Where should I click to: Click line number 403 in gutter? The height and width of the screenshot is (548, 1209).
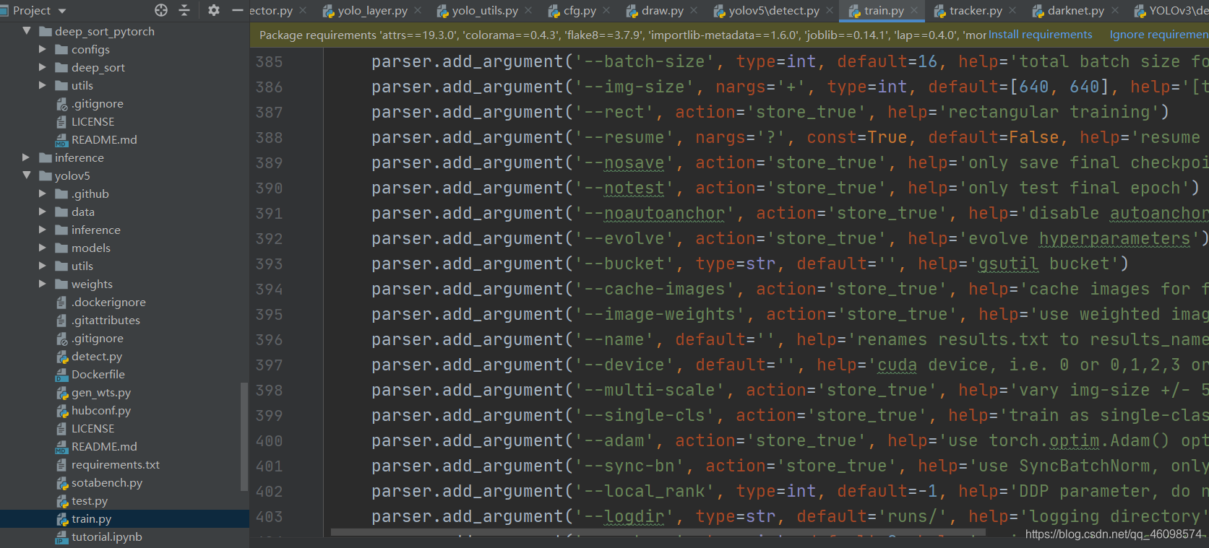point(269,517)
